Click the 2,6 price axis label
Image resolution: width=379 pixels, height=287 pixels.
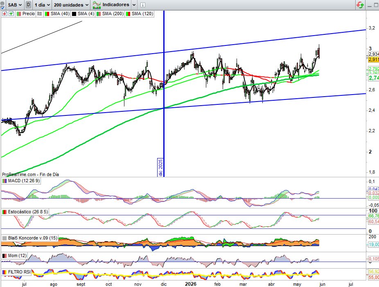click(372, 90)
